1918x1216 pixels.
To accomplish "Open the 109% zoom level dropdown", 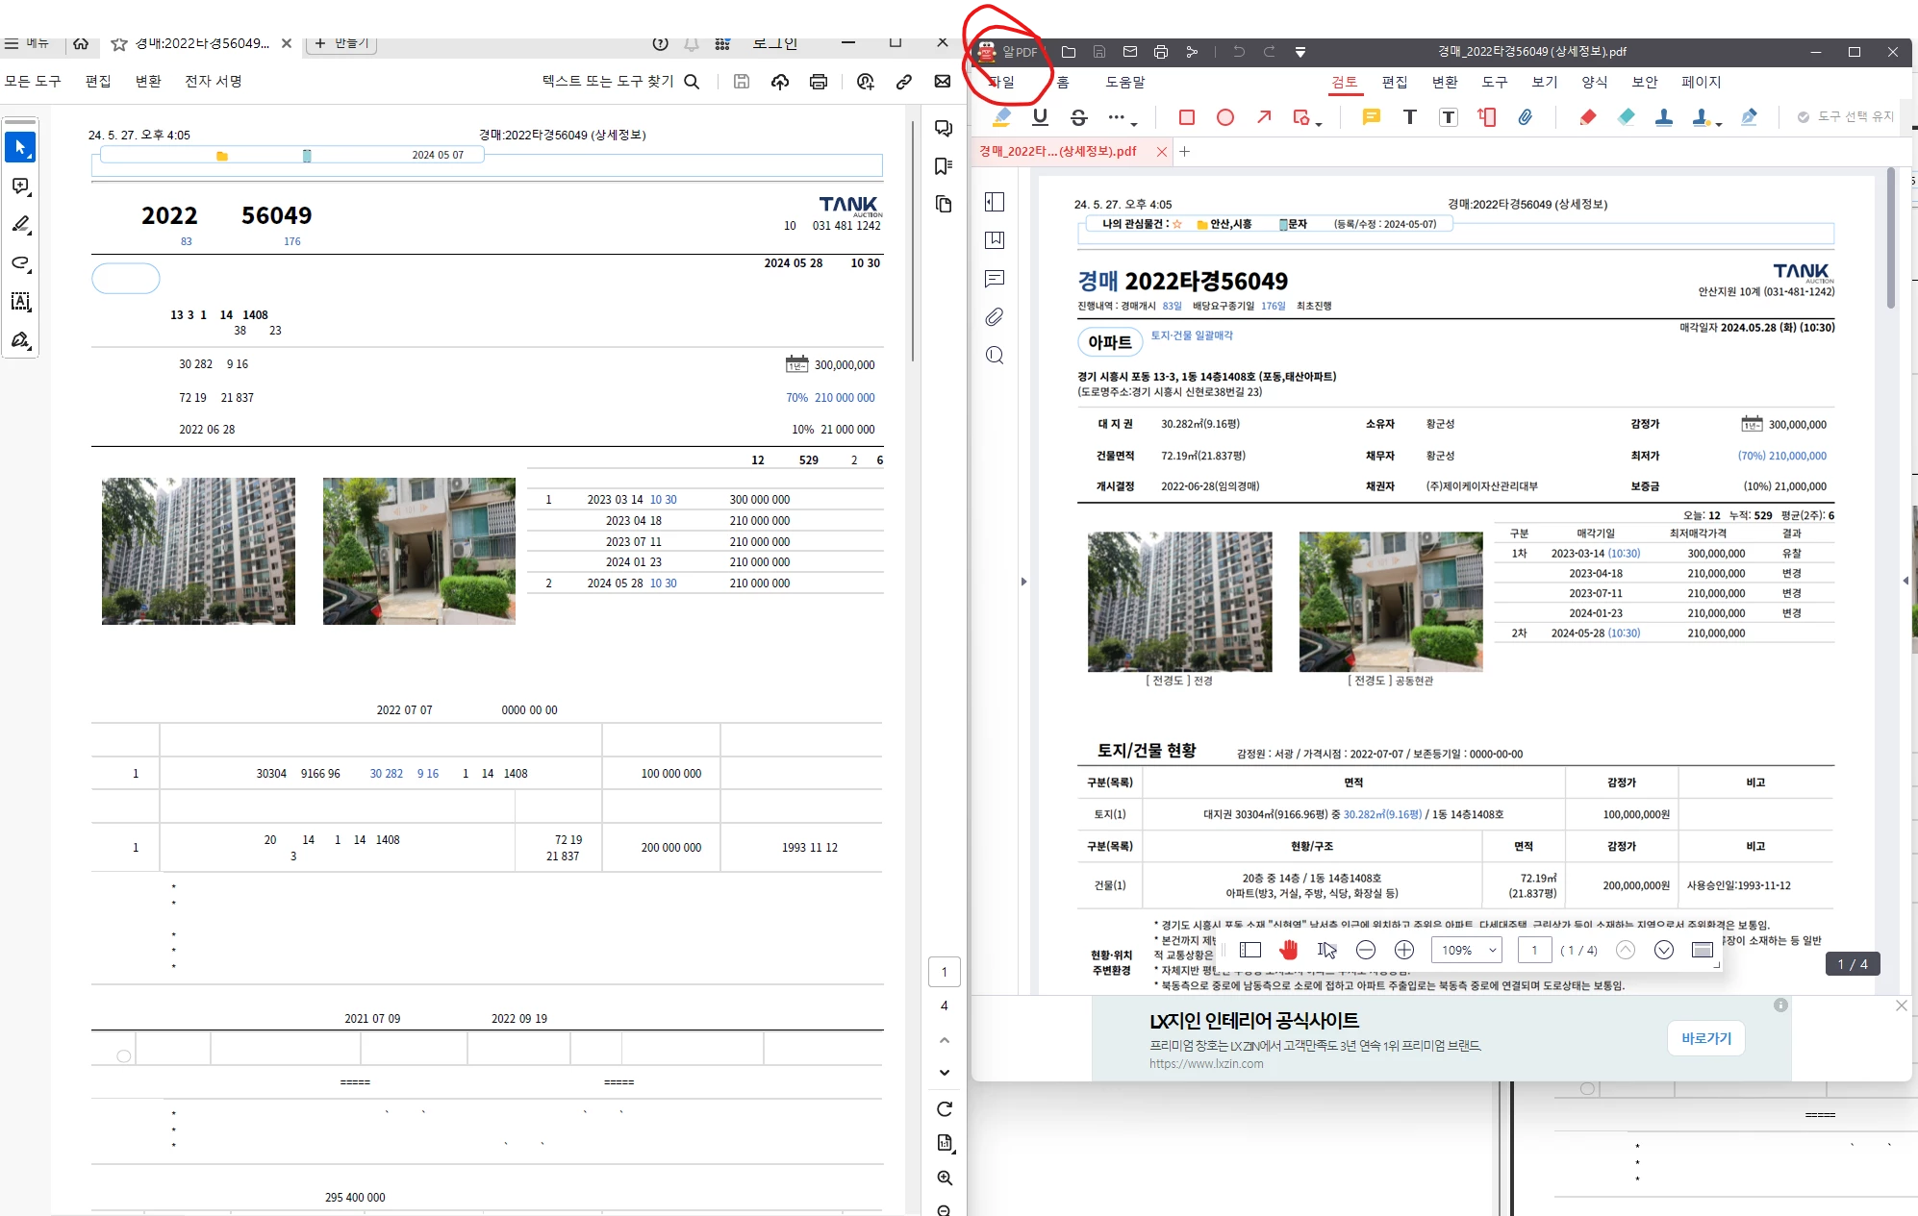I will [1466, 950].
